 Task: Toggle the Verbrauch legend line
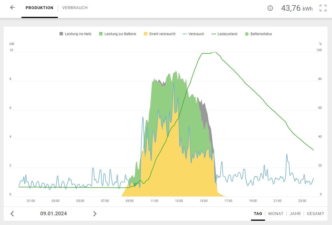tap(193, 34)
